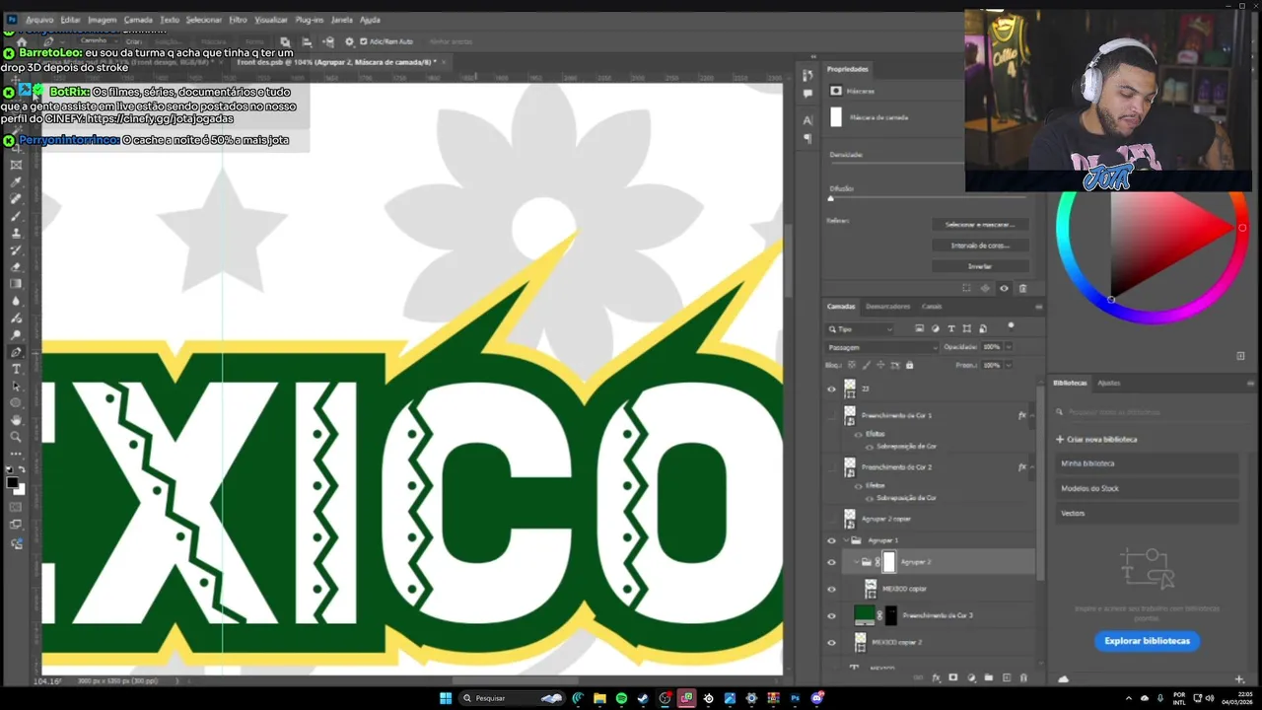Create new layer via plus icon
Image resolution: width=1262 pixels, height=710 pixels.
(1007, 677)
